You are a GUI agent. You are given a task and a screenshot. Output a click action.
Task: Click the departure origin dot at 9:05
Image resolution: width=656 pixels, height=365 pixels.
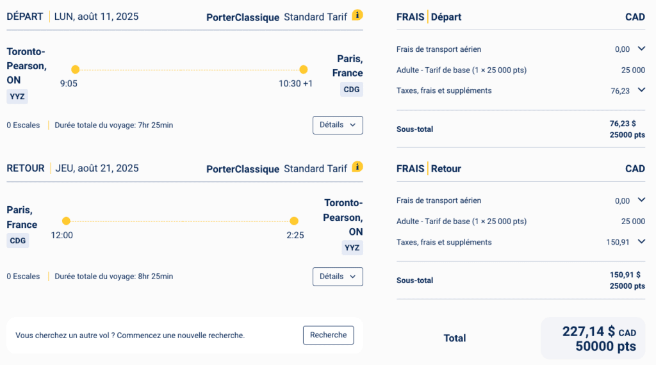(x=76, y=69)
